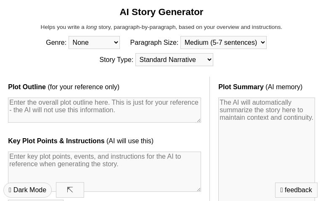
Task: Click the Paragraph Size label
Action: pos(154,42)
